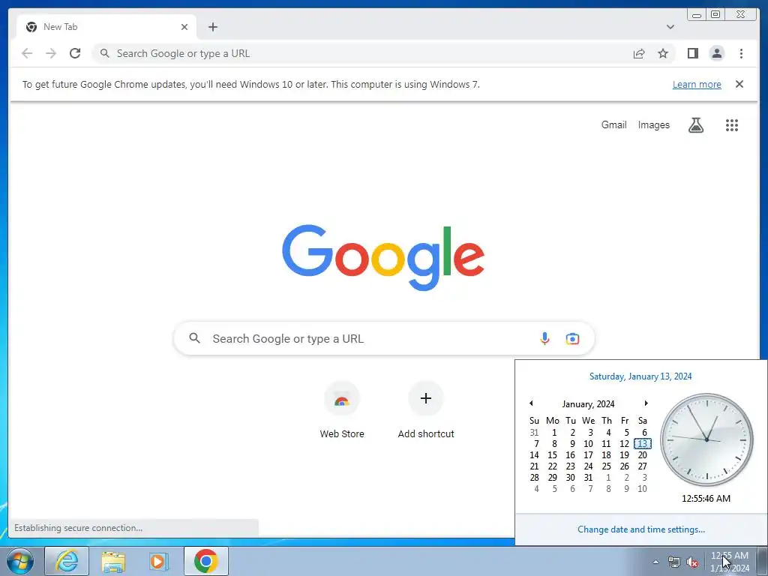Click the back navigation arrow in Chrome
Screen dimensions: 768x576
point(27,53)
